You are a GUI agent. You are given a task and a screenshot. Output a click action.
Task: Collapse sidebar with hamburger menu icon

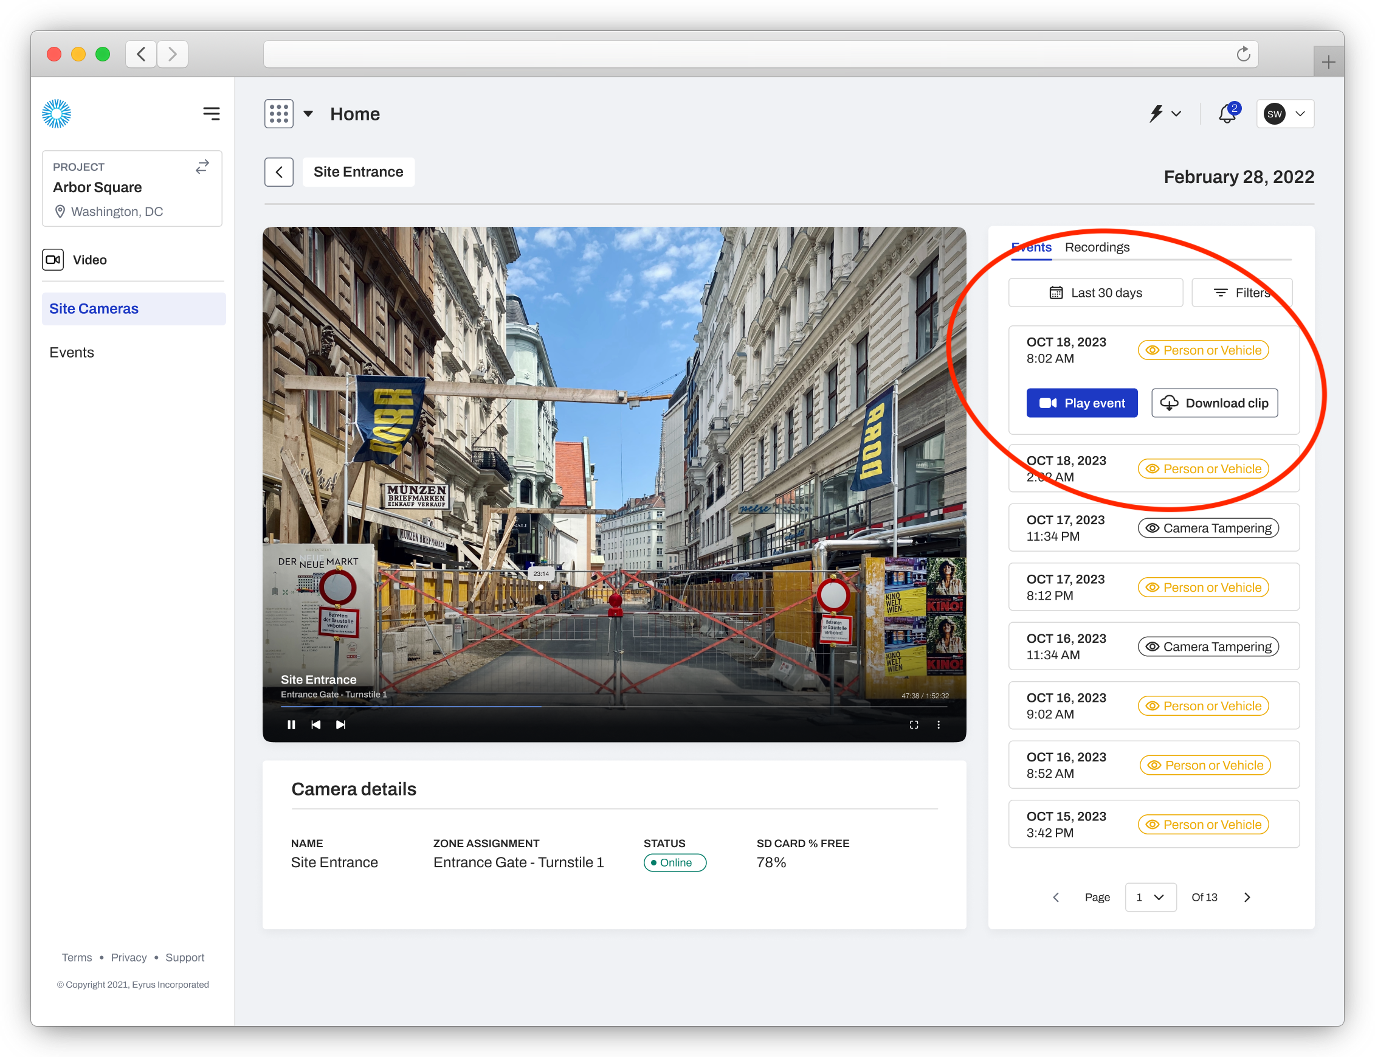click(212, 113)
